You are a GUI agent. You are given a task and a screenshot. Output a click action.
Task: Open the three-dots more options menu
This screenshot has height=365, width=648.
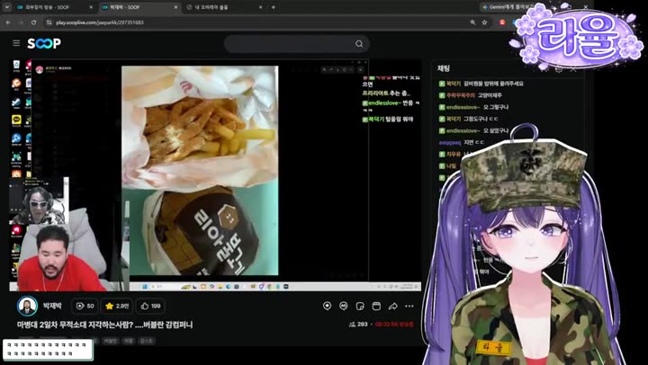(409, 306)
